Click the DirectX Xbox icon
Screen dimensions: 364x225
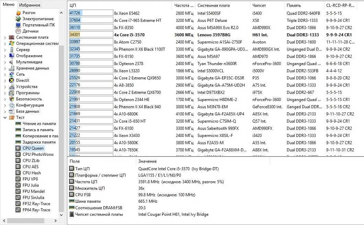pyautogui.click(x=12, y=80)
